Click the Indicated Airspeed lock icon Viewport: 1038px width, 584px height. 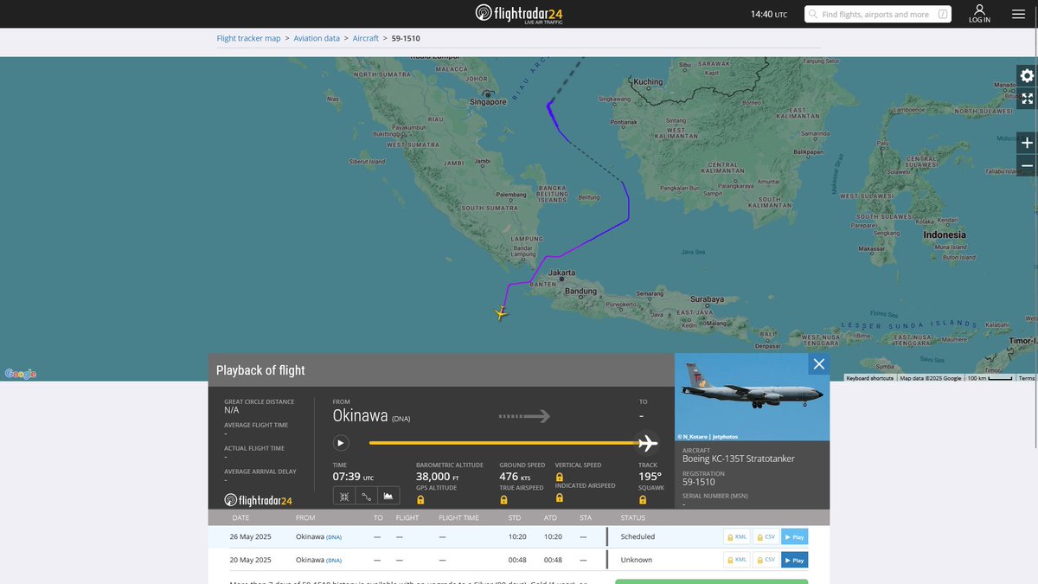point(559,497)
